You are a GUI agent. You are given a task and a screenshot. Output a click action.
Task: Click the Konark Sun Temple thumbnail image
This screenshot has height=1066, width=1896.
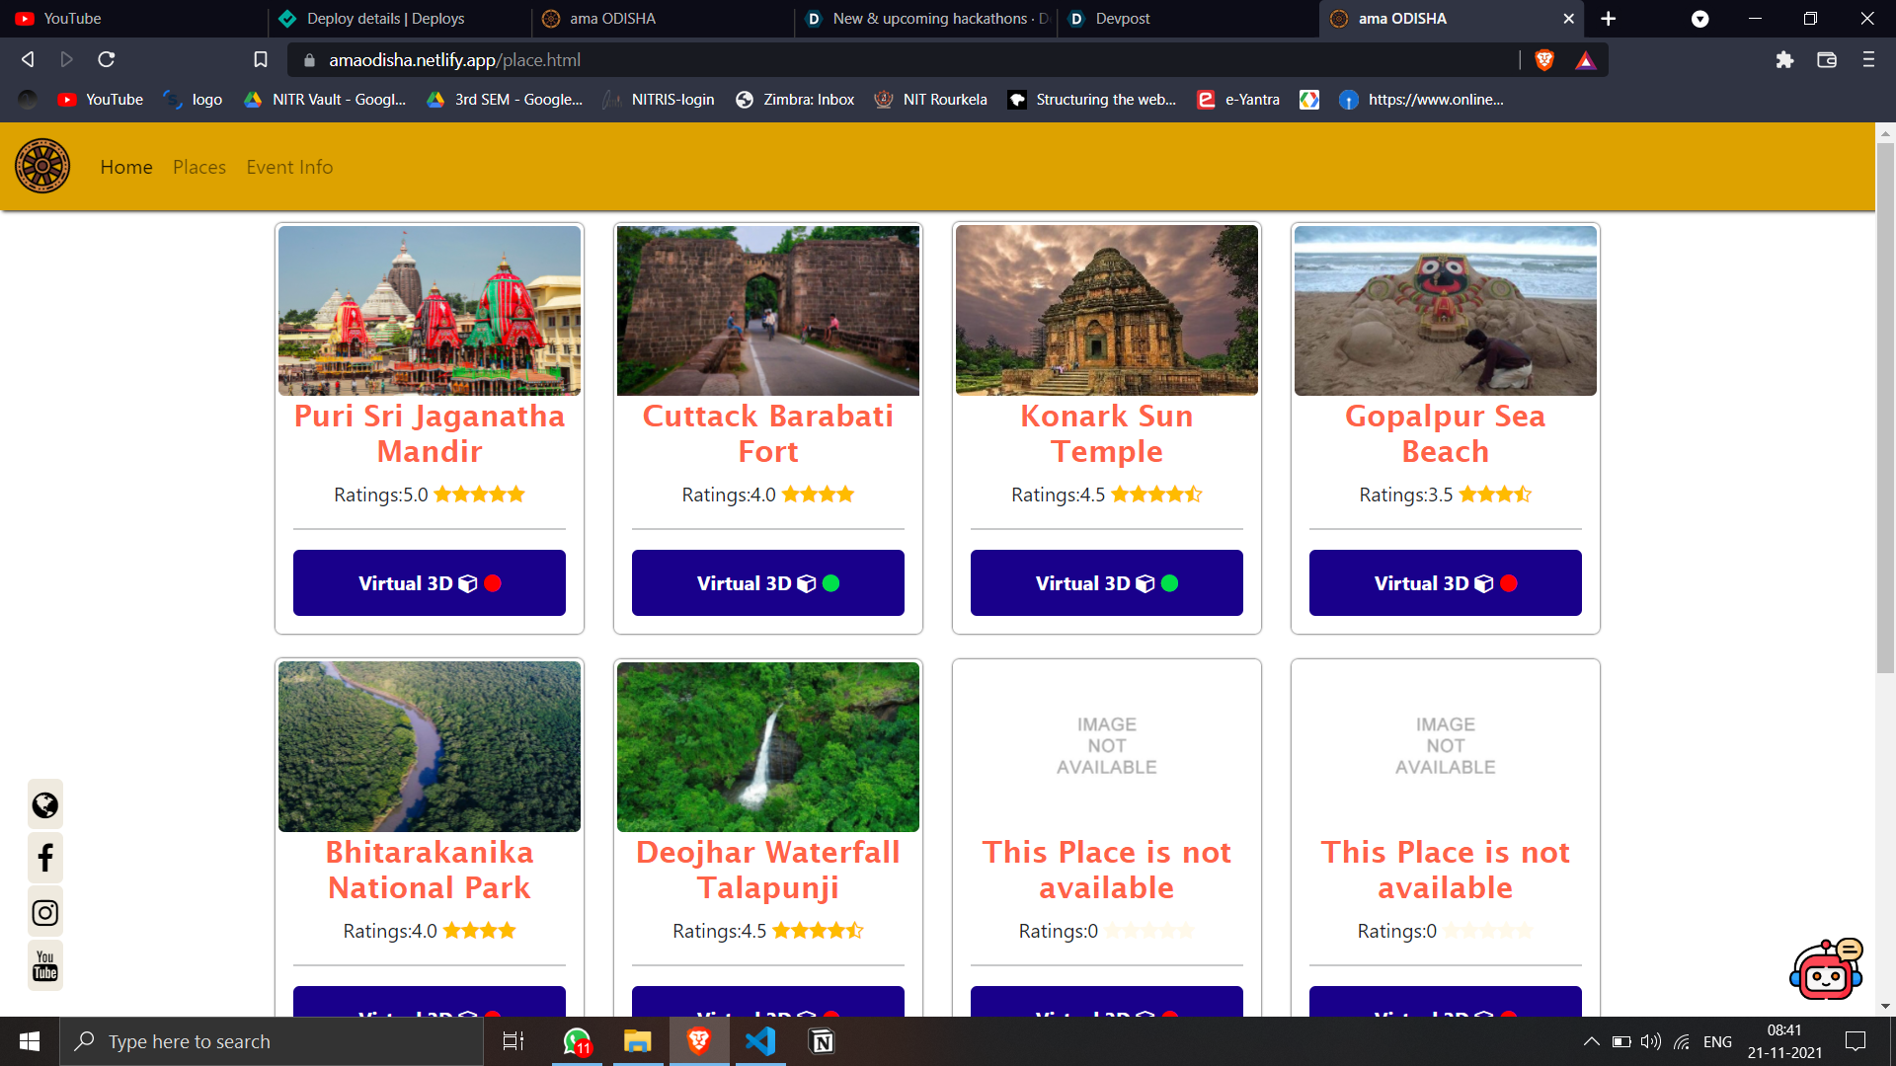(1106, 310)
